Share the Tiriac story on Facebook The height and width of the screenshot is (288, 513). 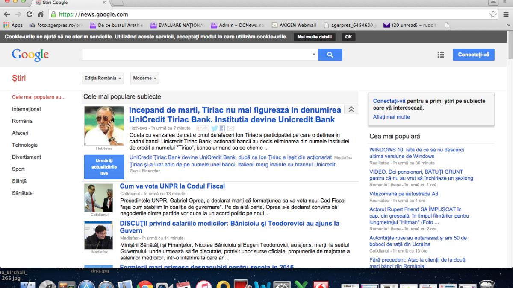[x=222, y=128]
